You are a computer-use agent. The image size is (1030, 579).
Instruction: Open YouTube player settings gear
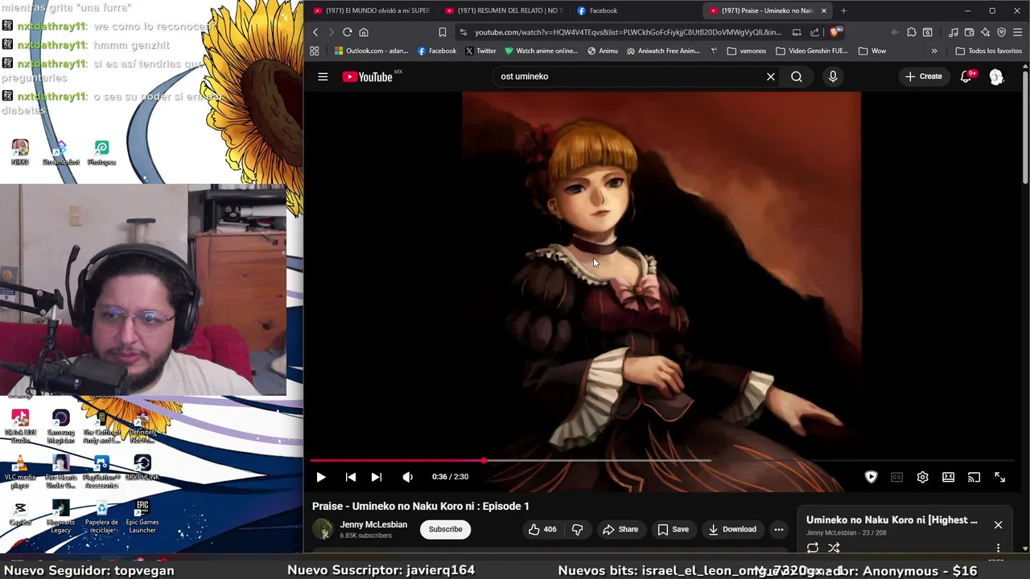(922, 477)
